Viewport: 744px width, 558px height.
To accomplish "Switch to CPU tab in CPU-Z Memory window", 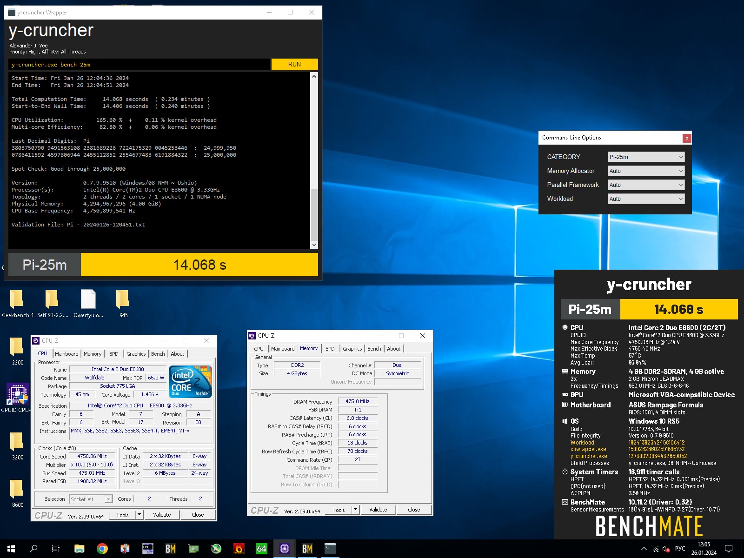I will (259, 349).
